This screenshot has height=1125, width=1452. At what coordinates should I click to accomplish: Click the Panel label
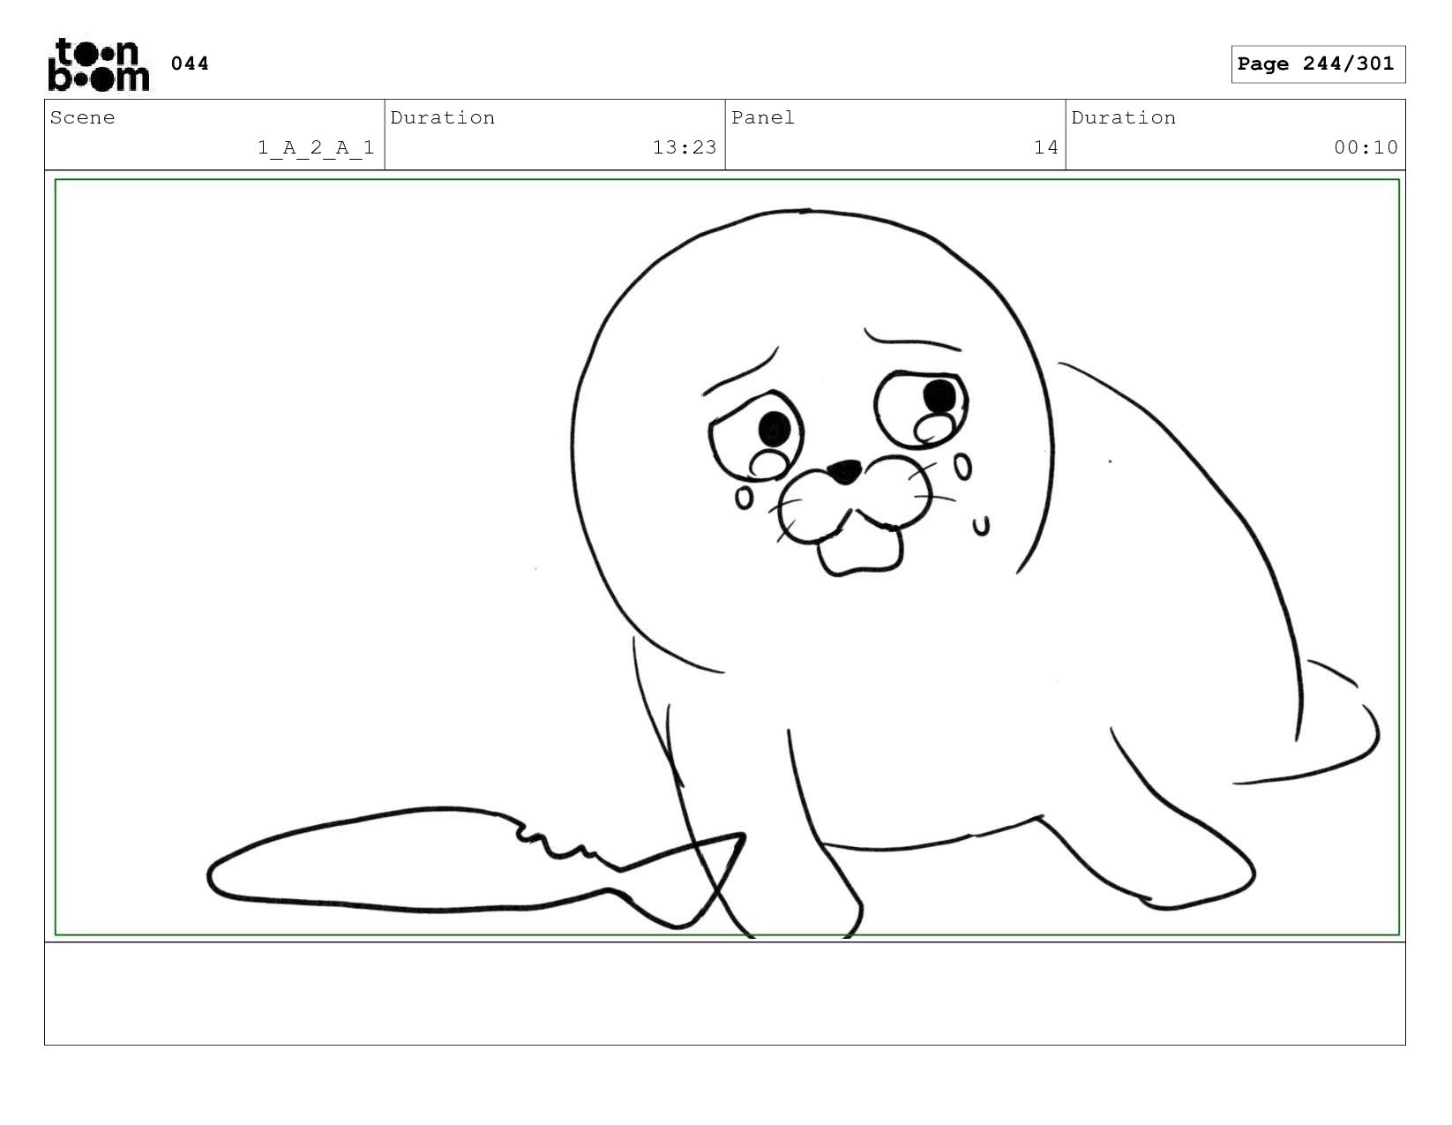763,117
